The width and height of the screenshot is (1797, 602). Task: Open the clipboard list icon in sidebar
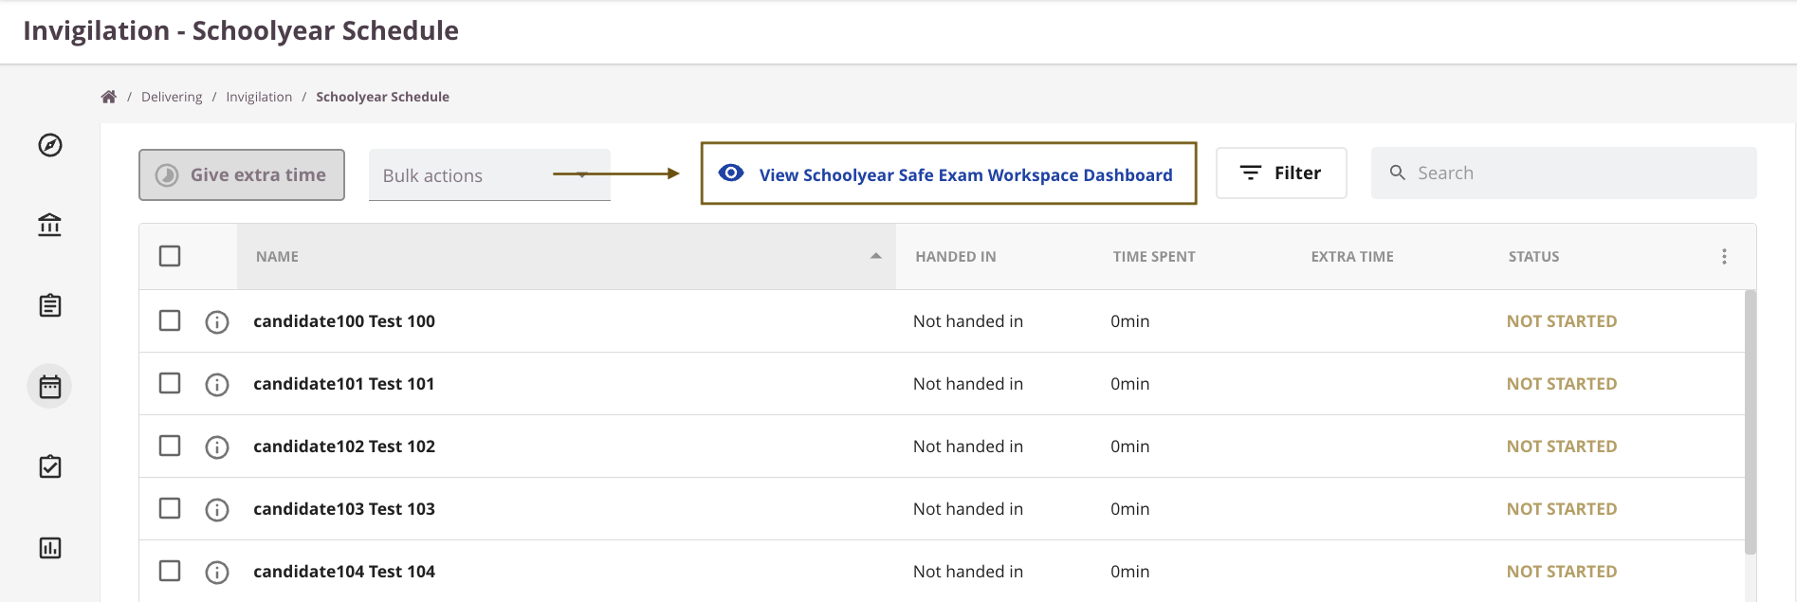coord(50,305)
